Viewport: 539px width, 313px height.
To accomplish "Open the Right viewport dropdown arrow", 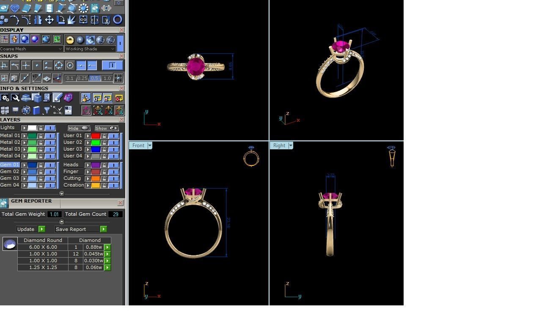I will click(291, 146).
